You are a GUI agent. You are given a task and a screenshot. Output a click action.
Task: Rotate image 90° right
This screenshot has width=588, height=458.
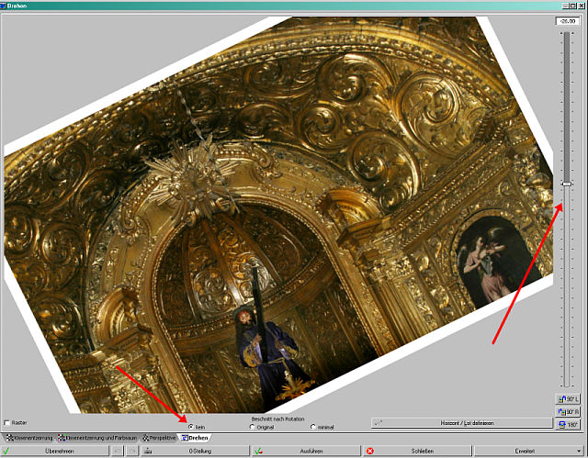tap(568, 412)
